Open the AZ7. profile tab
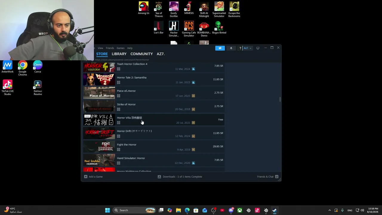 tap(161, 54)
